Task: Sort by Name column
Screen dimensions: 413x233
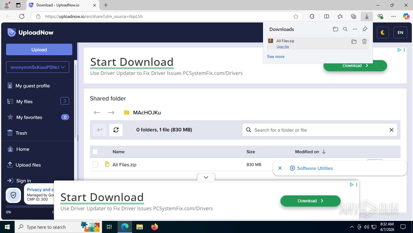Action: click(118, 152)
